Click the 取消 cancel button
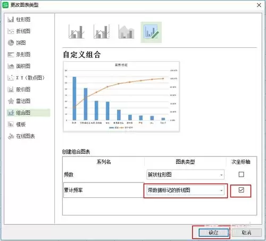The width and height of the screenshot is (266, 241). [x=246, y=232]
